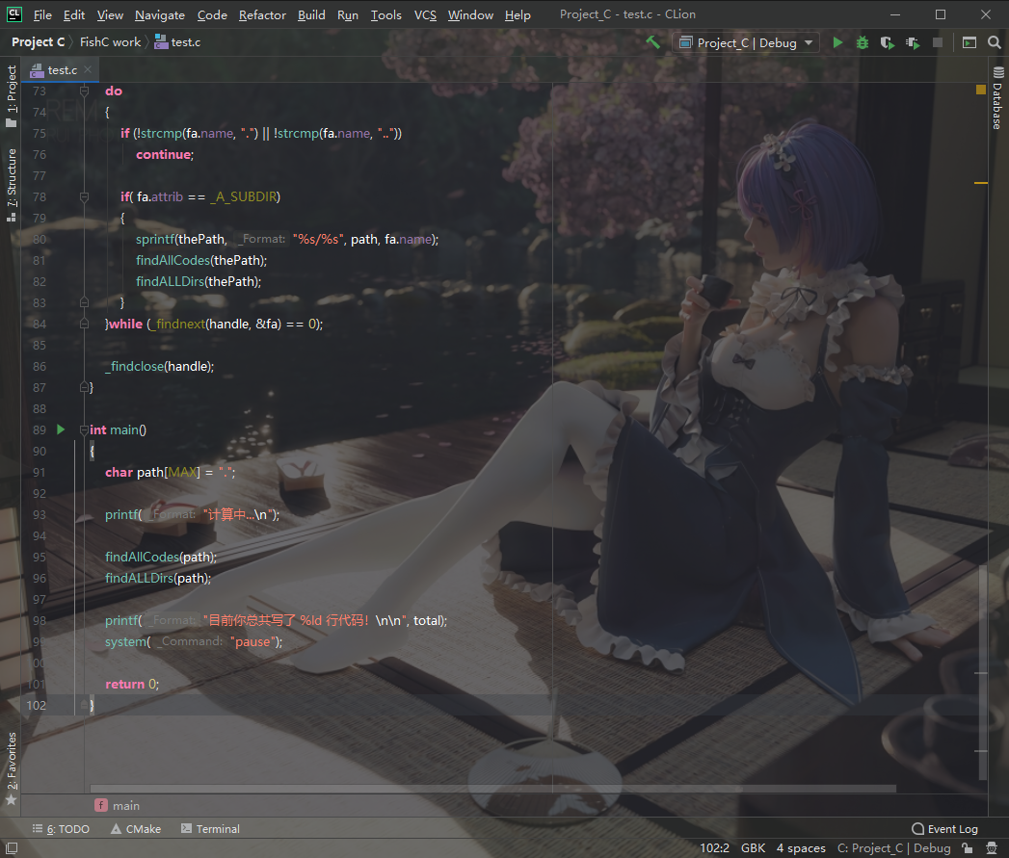The height and width of the screenshot is (858, 1009).
Task: Open the Project_C | Debug configuration dropdown
Action: [746, 42]
